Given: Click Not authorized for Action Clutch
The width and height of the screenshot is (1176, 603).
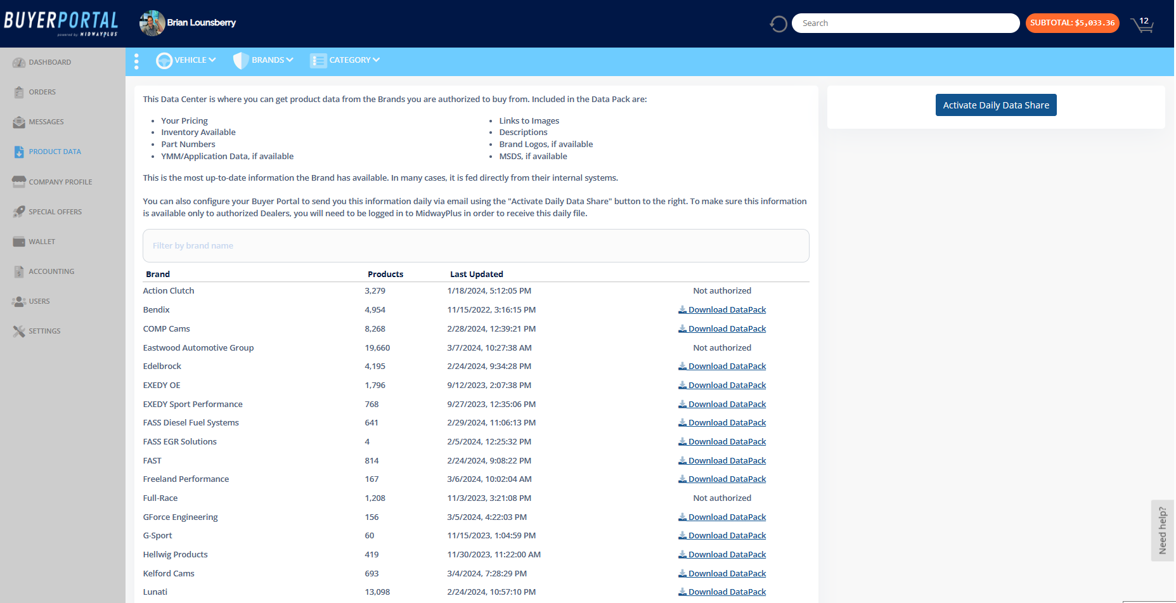Looking at the screenshot, I should coord(722,290).
